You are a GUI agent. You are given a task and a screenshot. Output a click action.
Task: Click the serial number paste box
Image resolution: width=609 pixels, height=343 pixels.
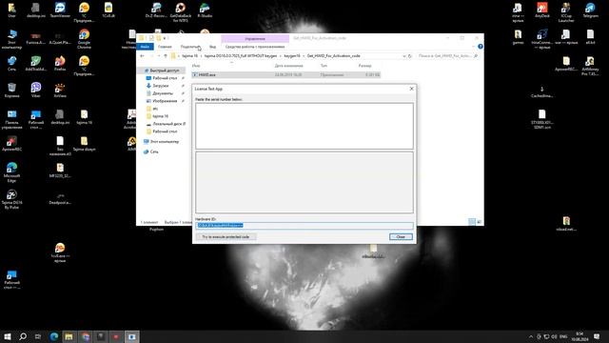[x=304, y=126]
